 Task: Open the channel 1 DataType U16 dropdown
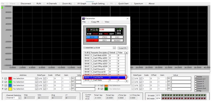[44, 78]
